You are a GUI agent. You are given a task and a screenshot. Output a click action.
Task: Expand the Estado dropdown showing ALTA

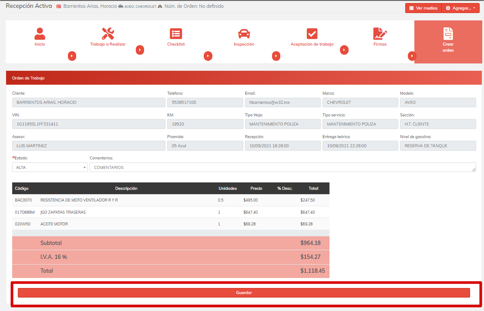pyautogui.click(x=50, y=167)
